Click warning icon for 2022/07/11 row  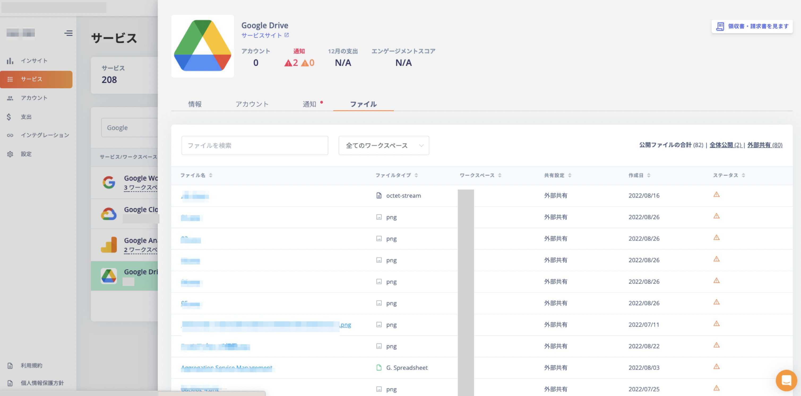(716, 324)
